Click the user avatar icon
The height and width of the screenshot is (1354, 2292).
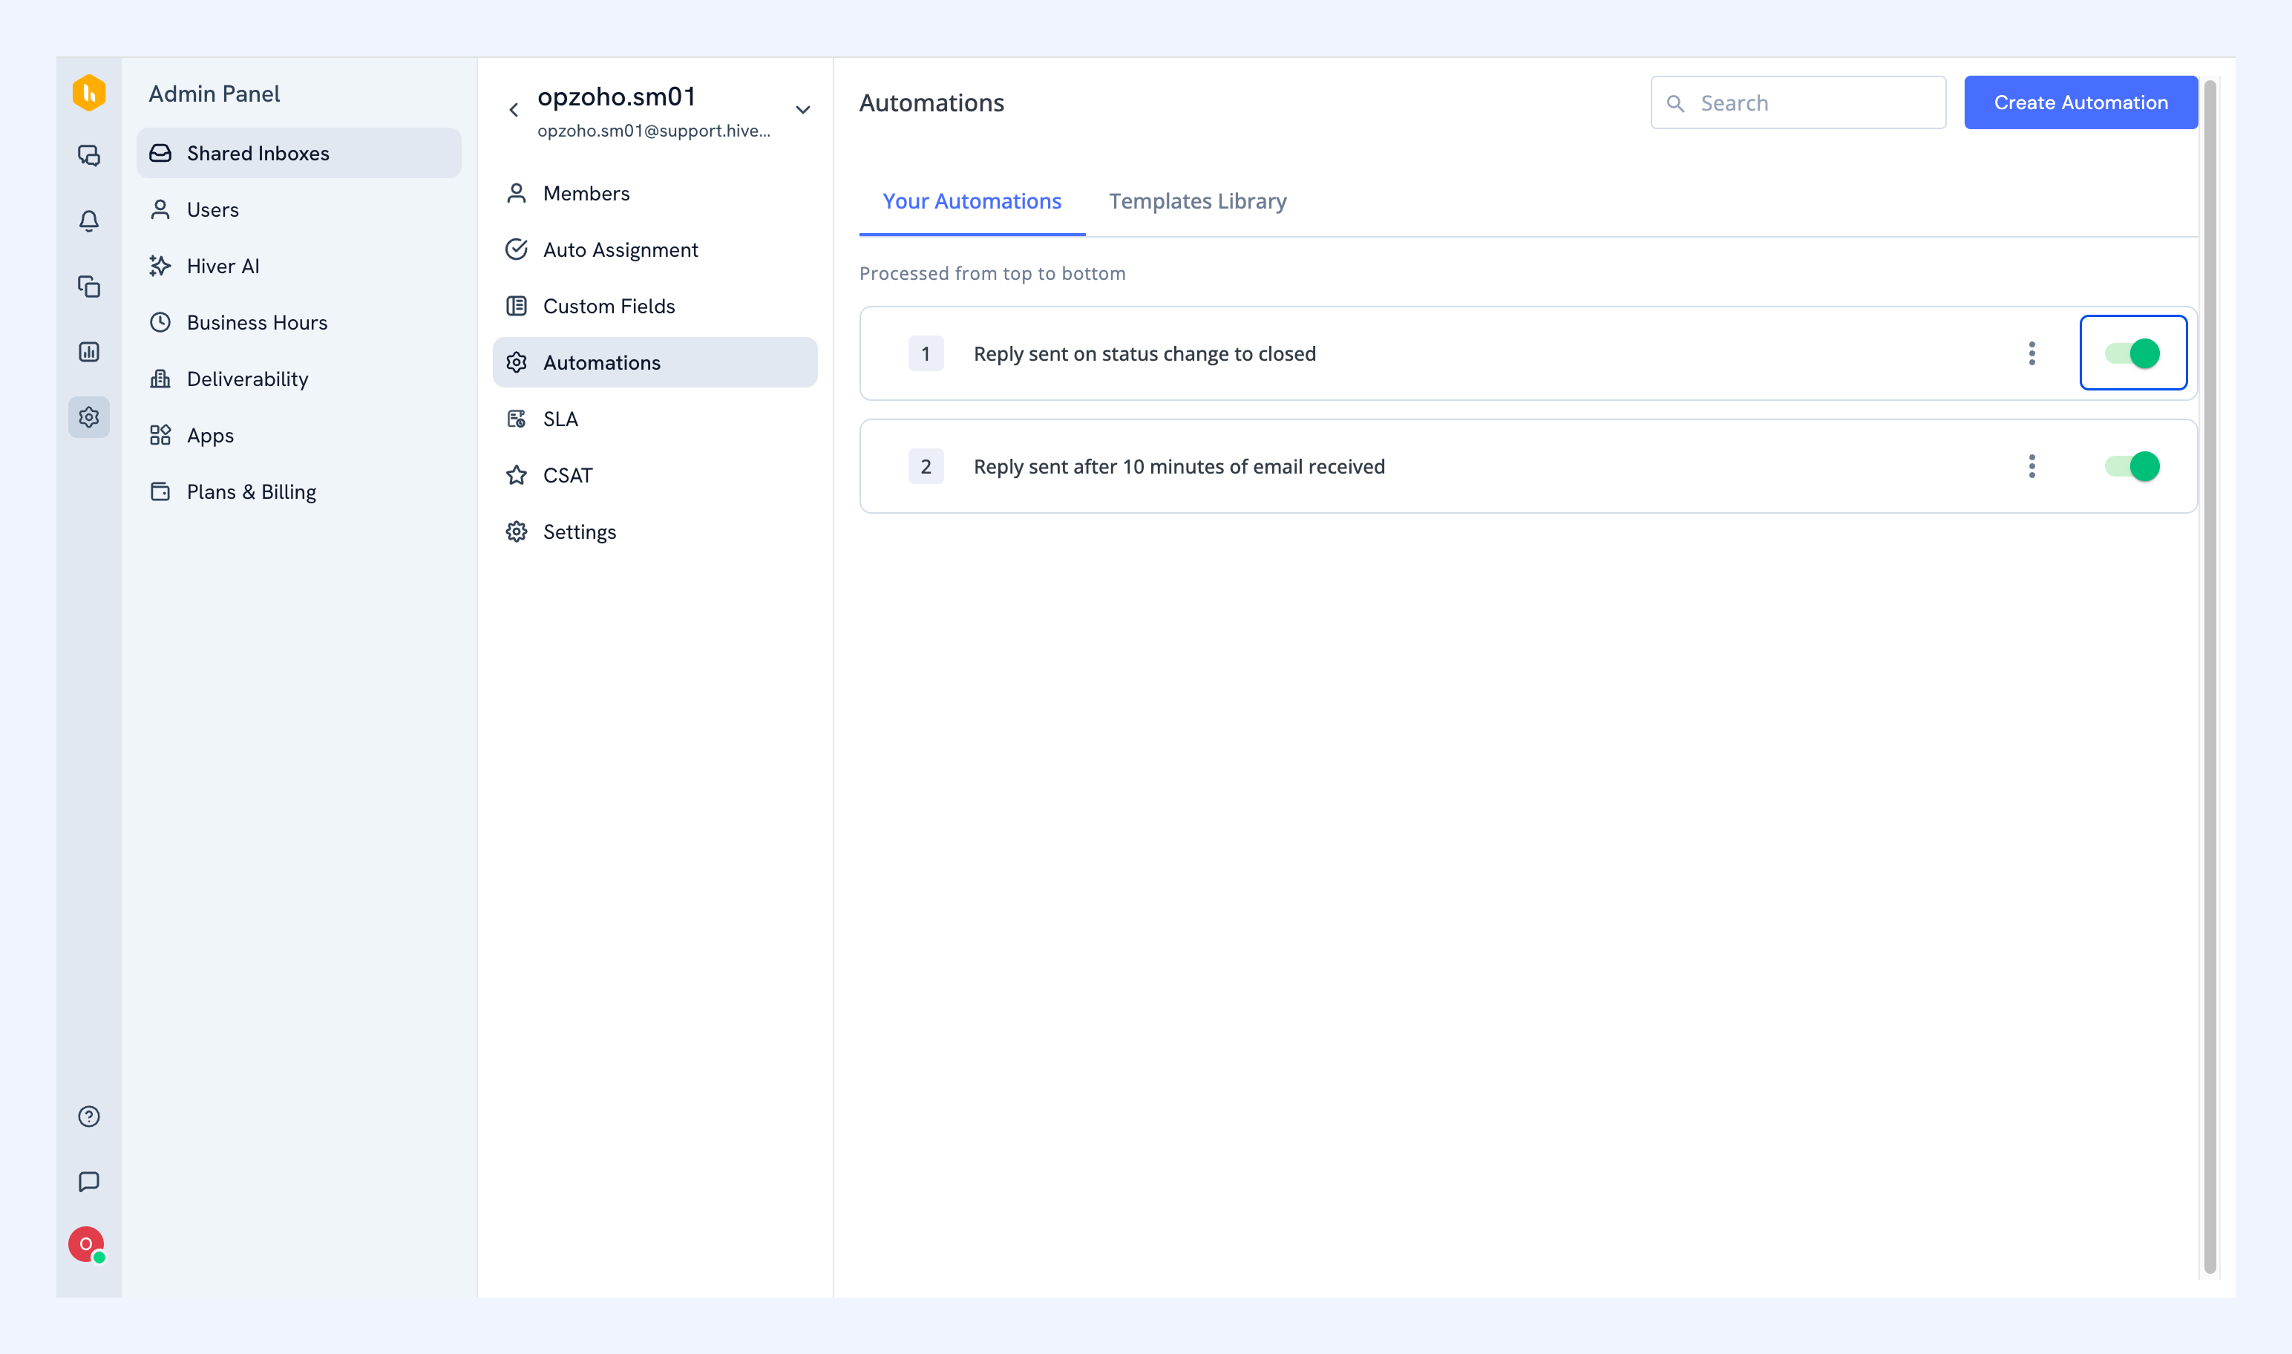(x=86, y=1245)
